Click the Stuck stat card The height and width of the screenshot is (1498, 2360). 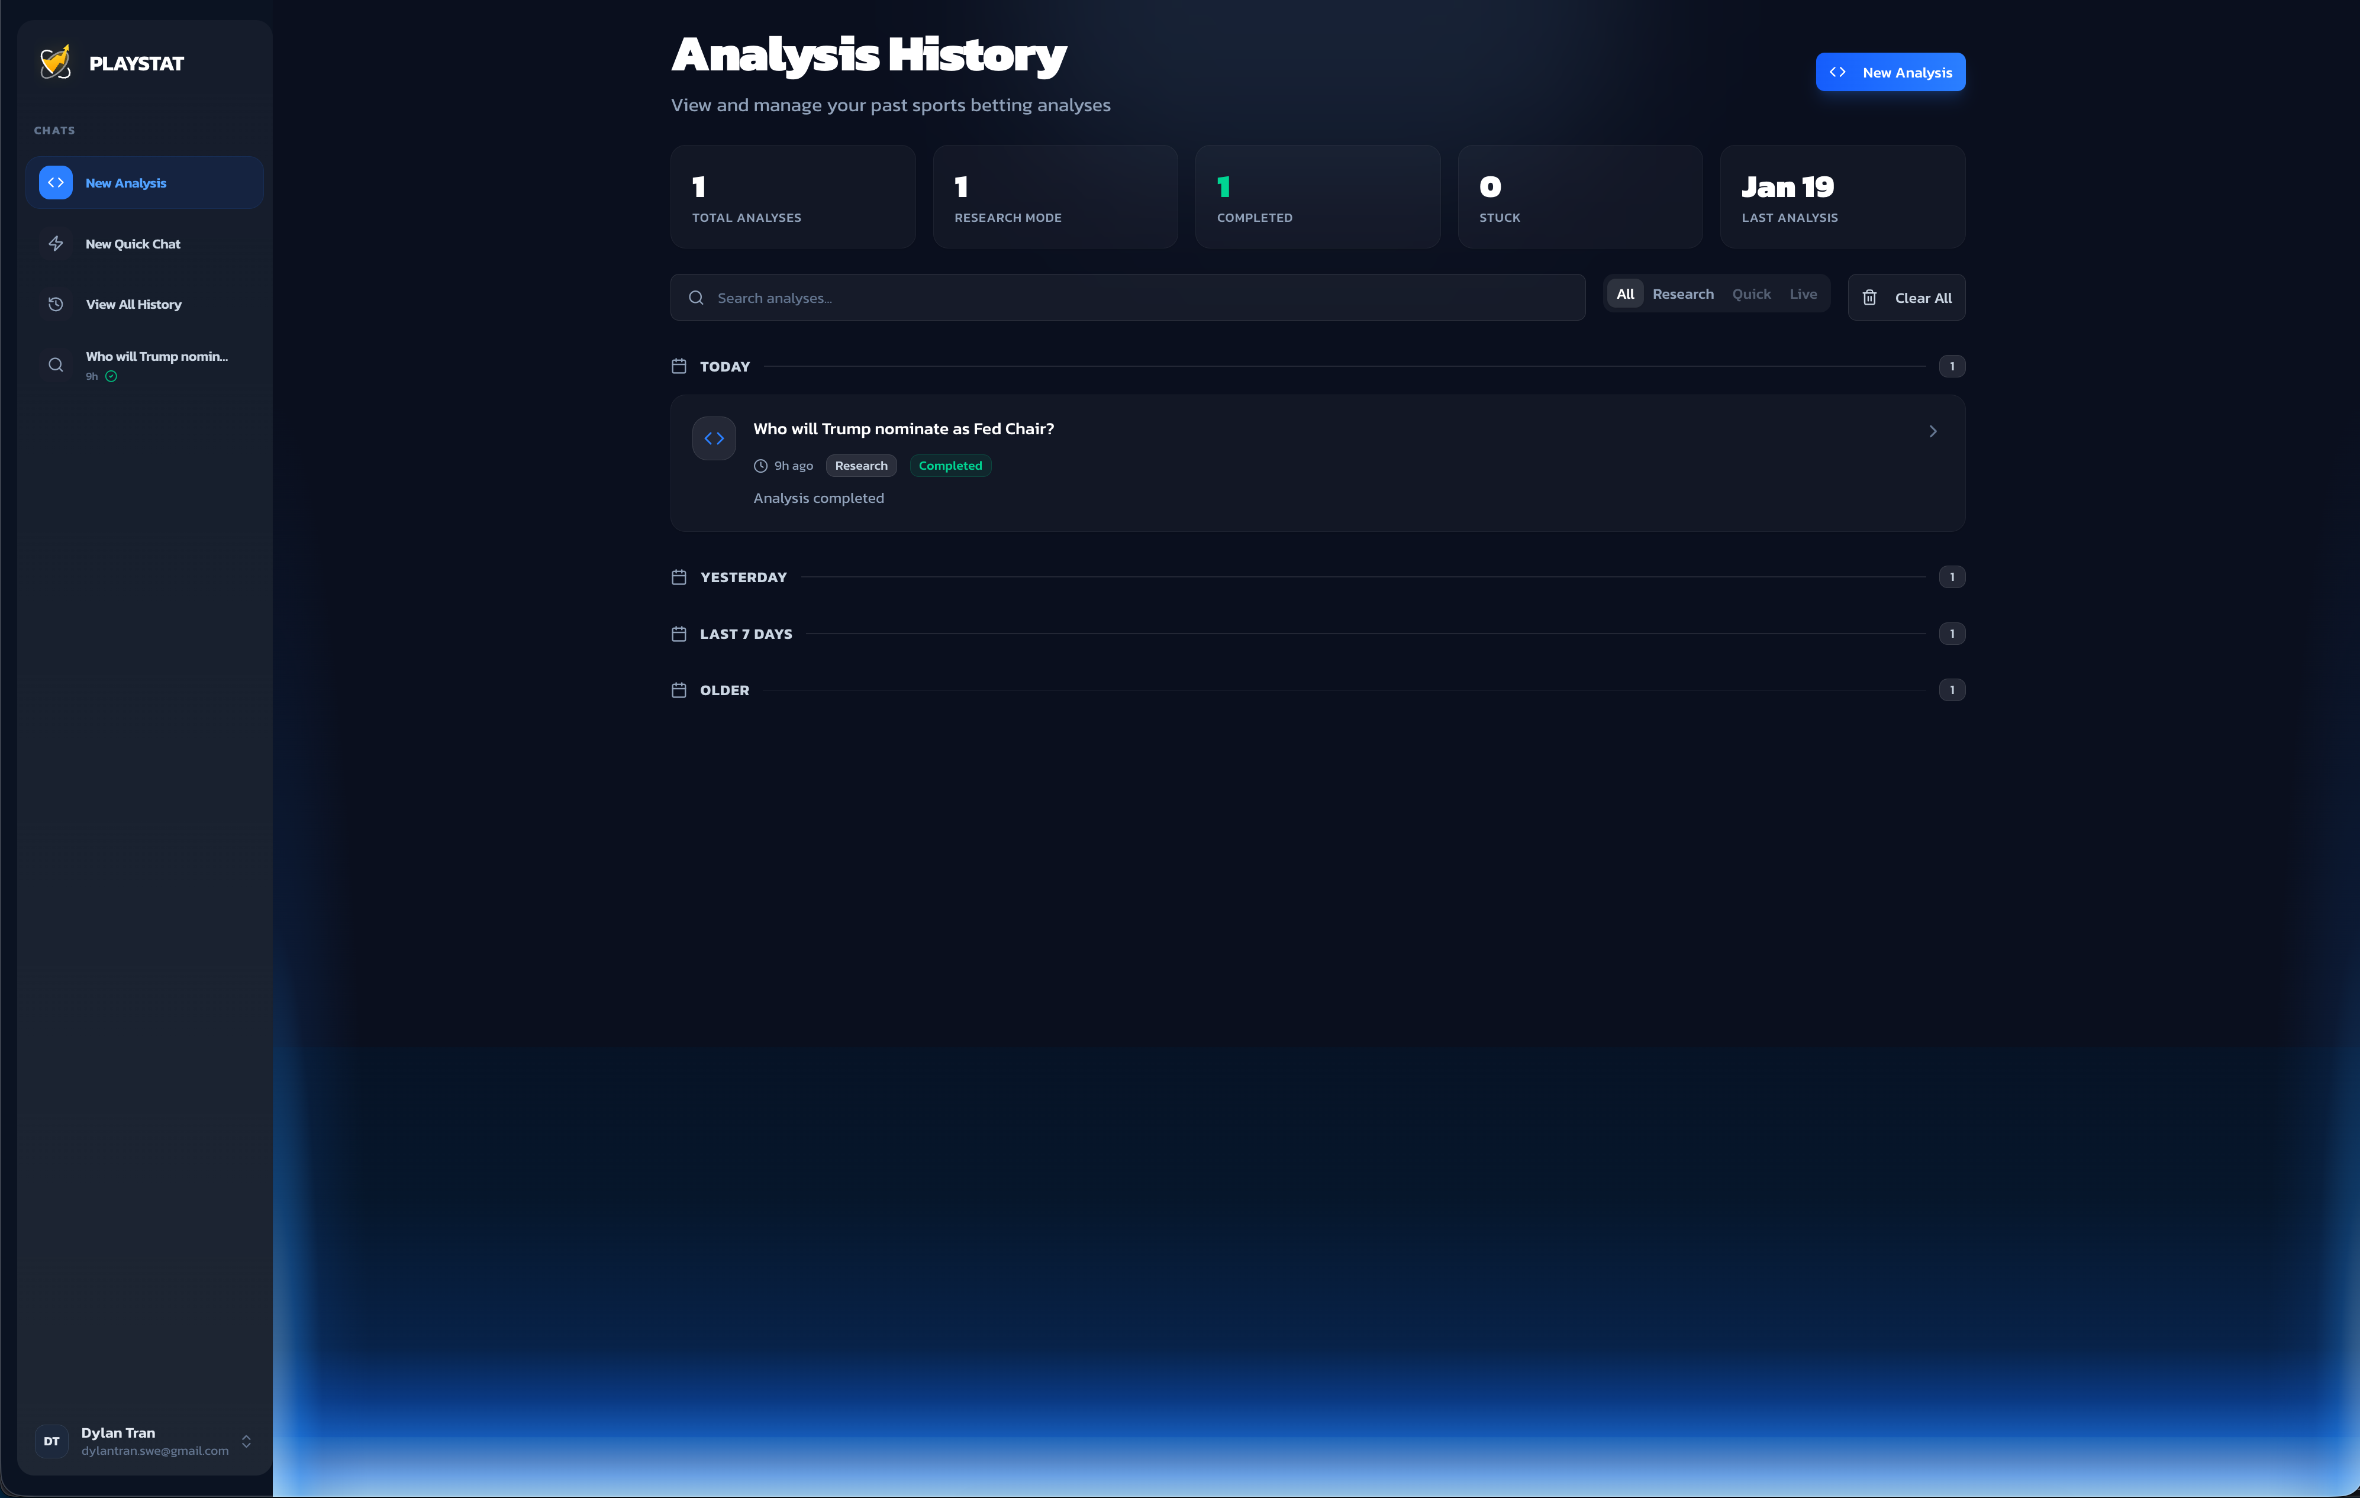click(x=1580, y=196)
